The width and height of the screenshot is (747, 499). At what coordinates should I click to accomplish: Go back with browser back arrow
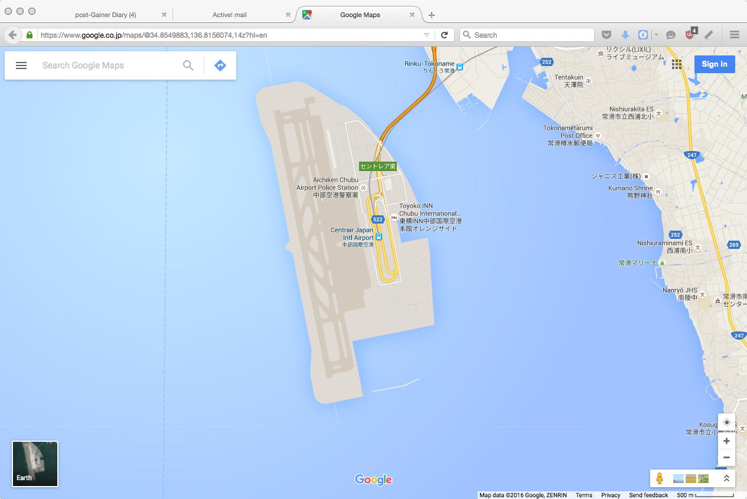pyautogui.click(x=12, y=35)
